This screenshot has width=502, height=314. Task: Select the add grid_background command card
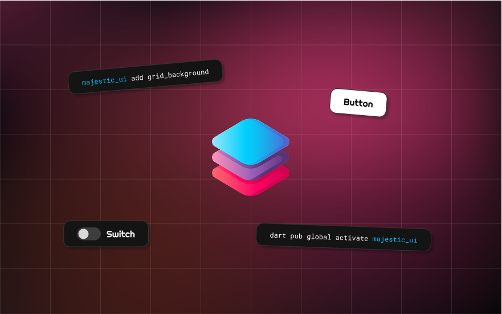[145, 77]
